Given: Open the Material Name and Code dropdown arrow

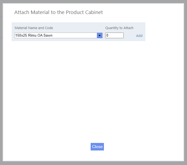Looking at the screenshot, I should [100, 36].
